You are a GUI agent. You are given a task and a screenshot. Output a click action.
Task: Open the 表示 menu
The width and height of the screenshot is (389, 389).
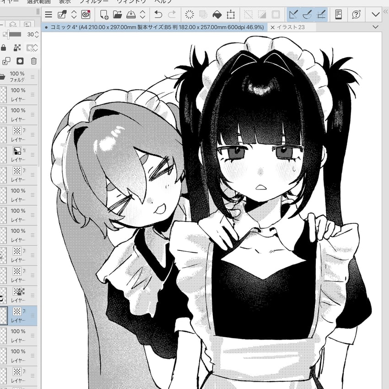[65, 2]
